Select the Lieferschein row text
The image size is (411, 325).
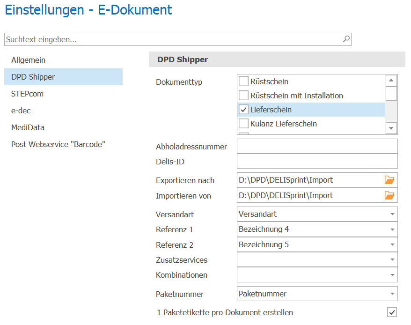(271, 110)
